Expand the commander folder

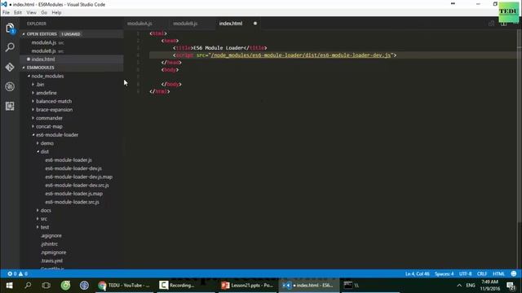tap(49, 118)
